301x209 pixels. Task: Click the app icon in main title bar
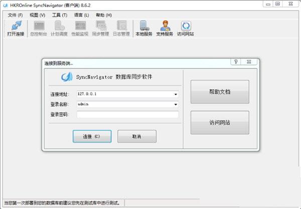[x=6, y=5]
